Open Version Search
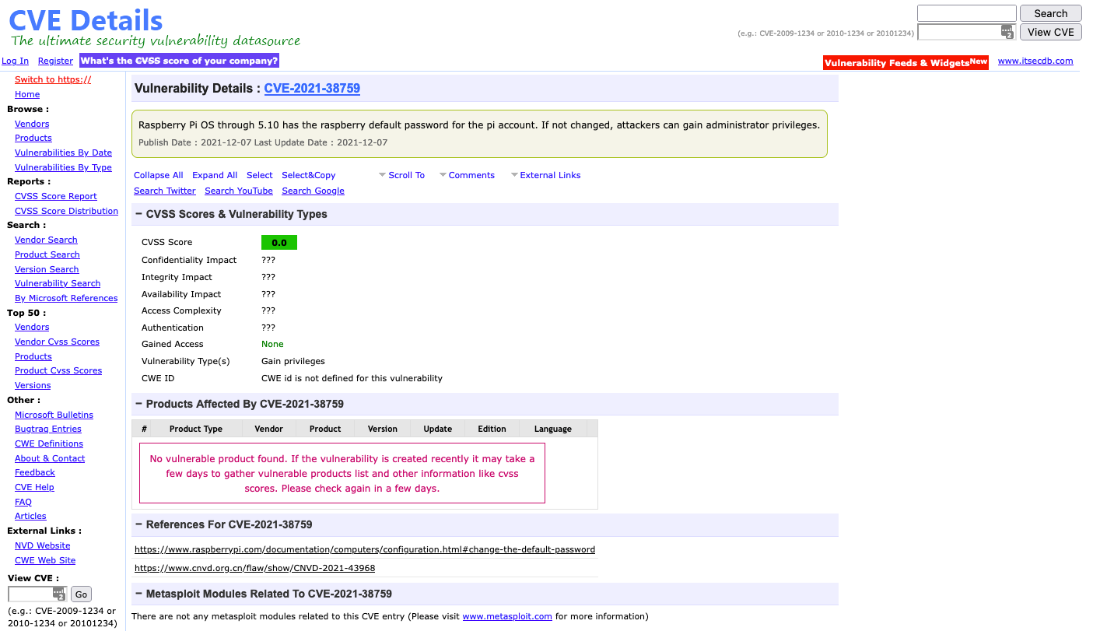 click(47, 269)
